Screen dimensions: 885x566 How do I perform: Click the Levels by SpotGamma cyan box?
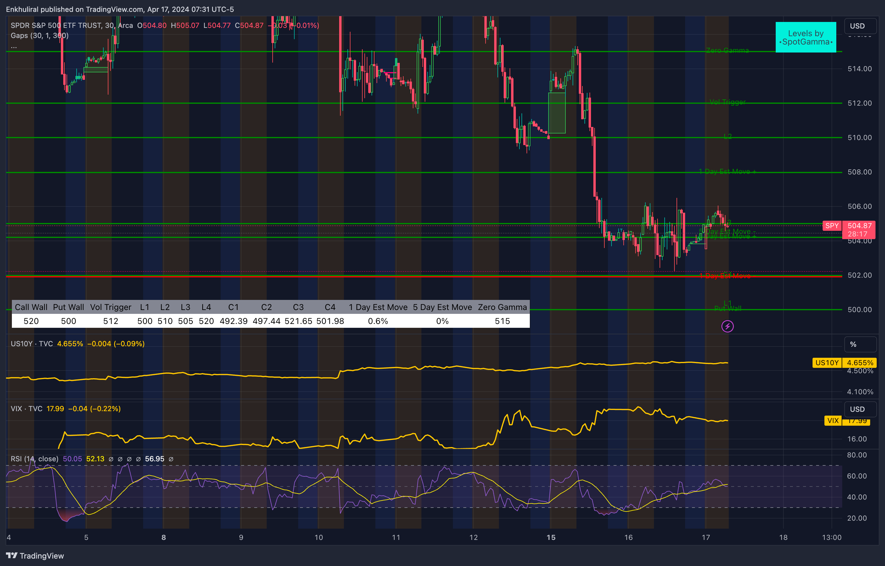805,37
